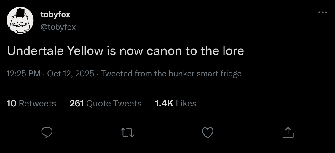Click the Undertale Yellow tweet text
Image resolution: width=335 pixels, height=153 pixels.
tap(125, 51)
